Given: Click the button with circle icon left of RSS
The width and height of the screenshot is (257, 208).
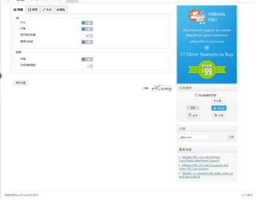Looking at the screenshot, I should [193, 115].
